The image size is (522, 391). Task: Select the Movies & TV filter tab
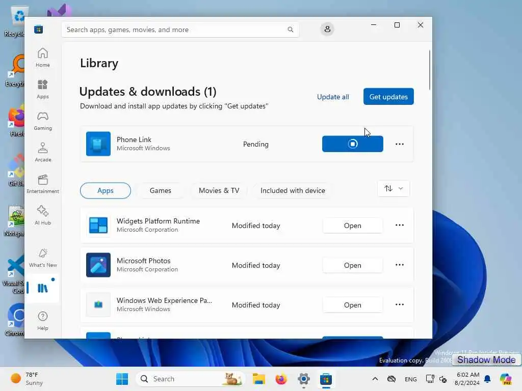pyautogui.click(x=219, y=190)
